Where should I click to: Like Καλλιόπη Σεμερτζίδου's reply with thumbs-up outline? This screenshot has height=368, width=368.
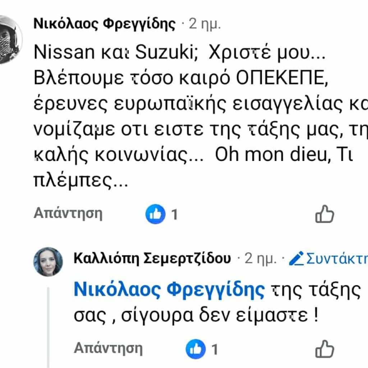[325, 349]
